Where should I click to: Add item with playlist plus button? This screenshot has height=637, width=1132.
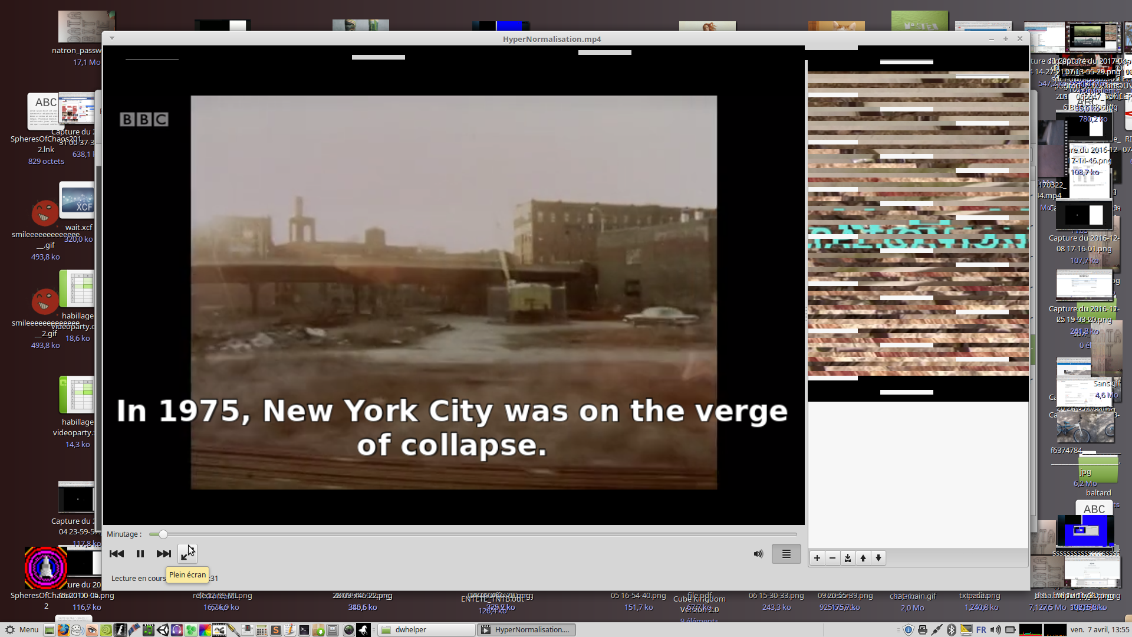pyautogui.click(x=817, y=558)
